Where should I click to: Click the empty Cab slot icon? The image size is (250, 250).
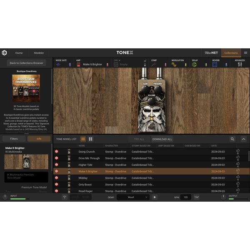coord(116,65)
